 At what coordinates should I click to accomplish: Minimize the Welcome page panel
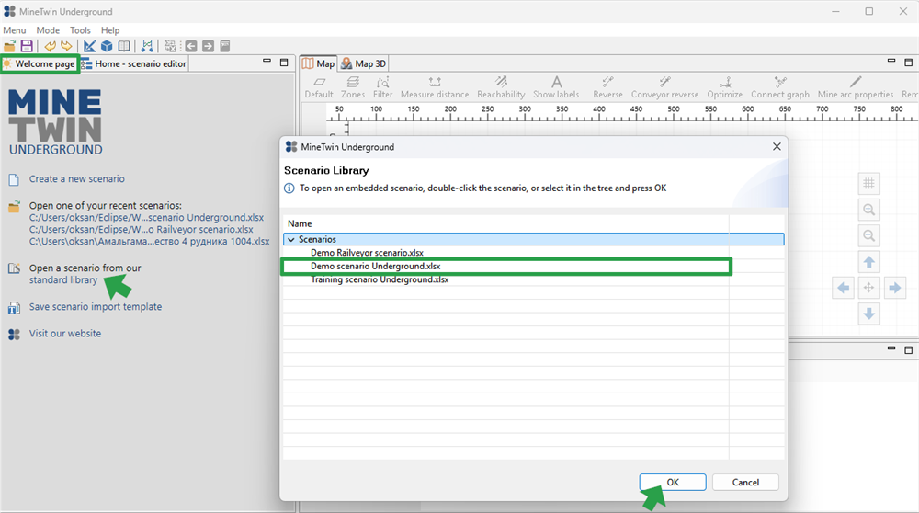click(x=267, y=61)
